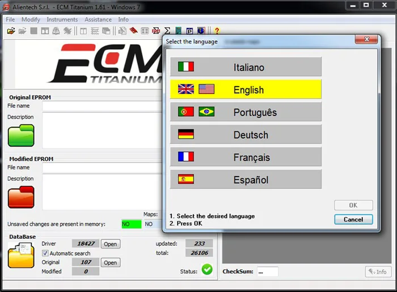Click the Original EPROM File name field
Image resolution: width=397 pixels, height=292 pixels.
[x=102, y=106]
